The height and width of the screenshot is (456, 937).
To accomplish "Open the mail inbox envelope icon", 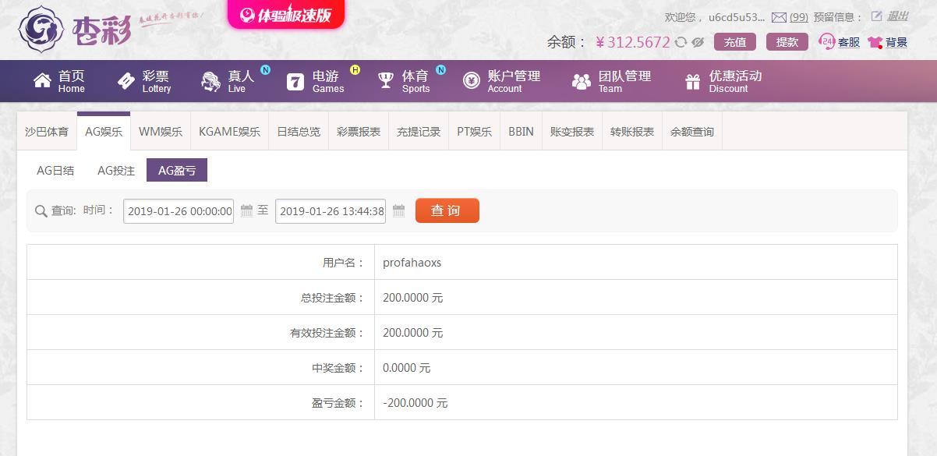I will [x=779, y=17].
